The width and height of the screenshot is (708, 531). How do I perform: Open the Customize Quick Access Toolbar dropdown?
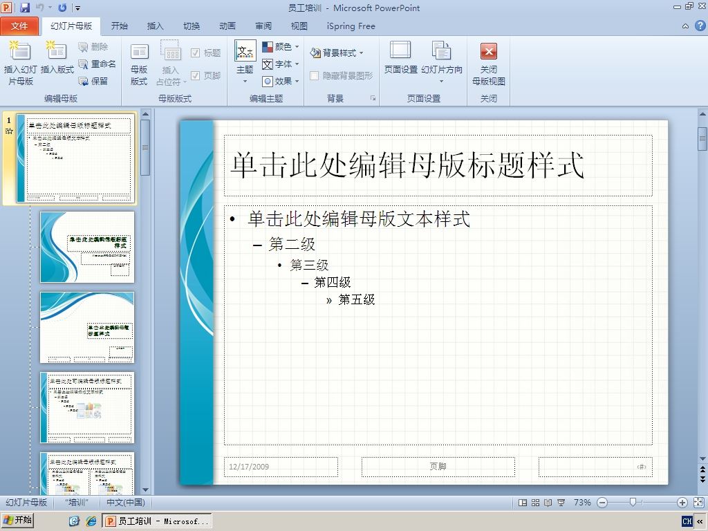(77, 8)
